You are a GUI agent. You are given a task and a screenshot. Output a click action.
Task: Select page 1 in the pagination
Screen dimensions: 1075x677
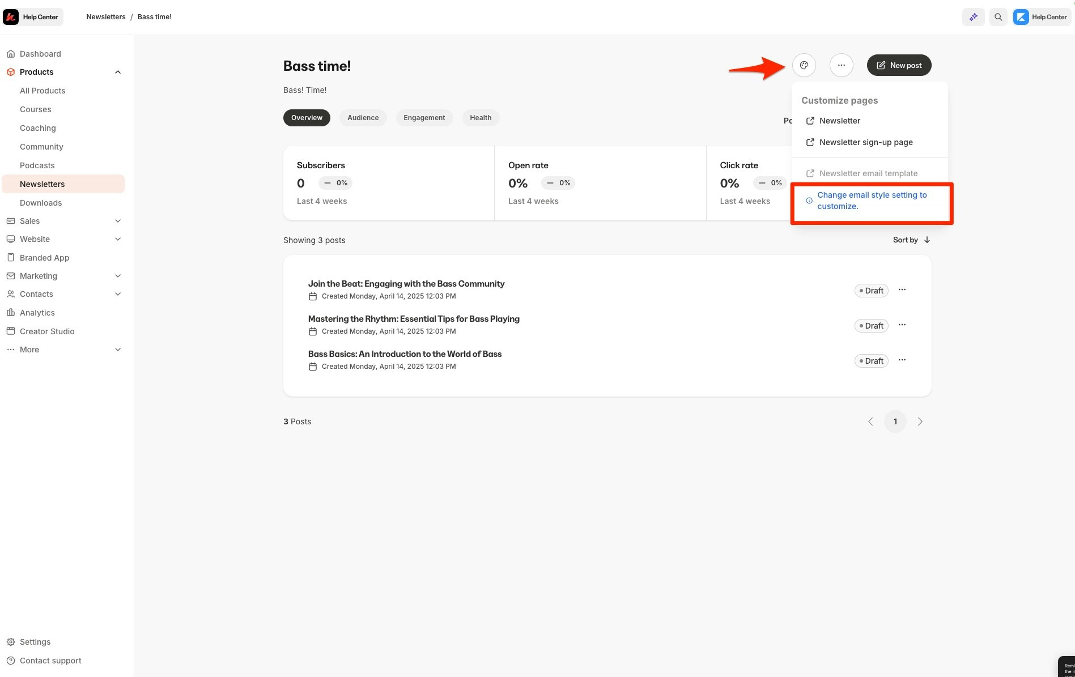point(895,421)
